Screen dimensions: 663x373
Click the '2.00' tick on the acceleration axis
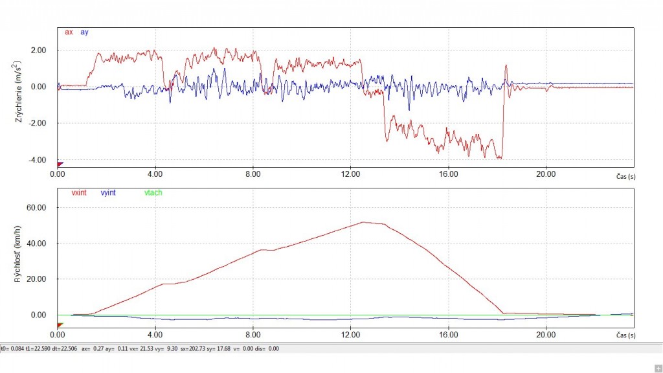(38, 51)
